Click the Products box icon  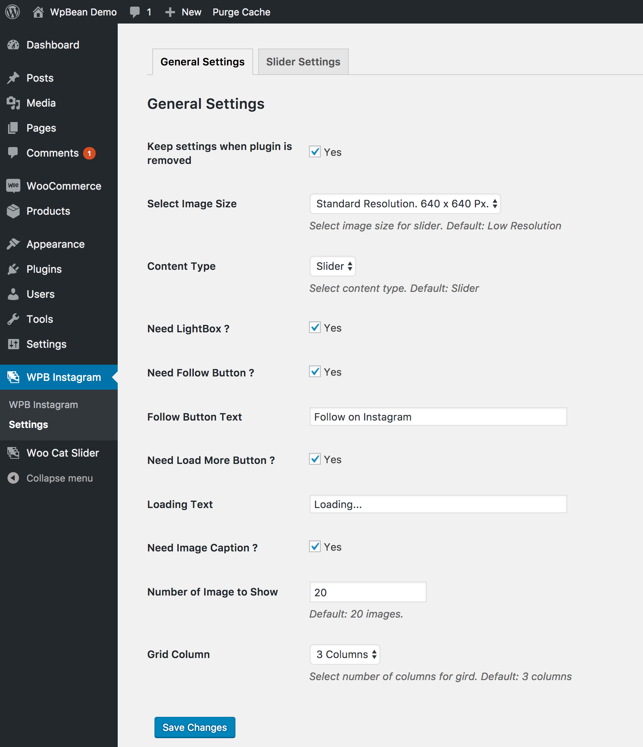tap(13, 211)
